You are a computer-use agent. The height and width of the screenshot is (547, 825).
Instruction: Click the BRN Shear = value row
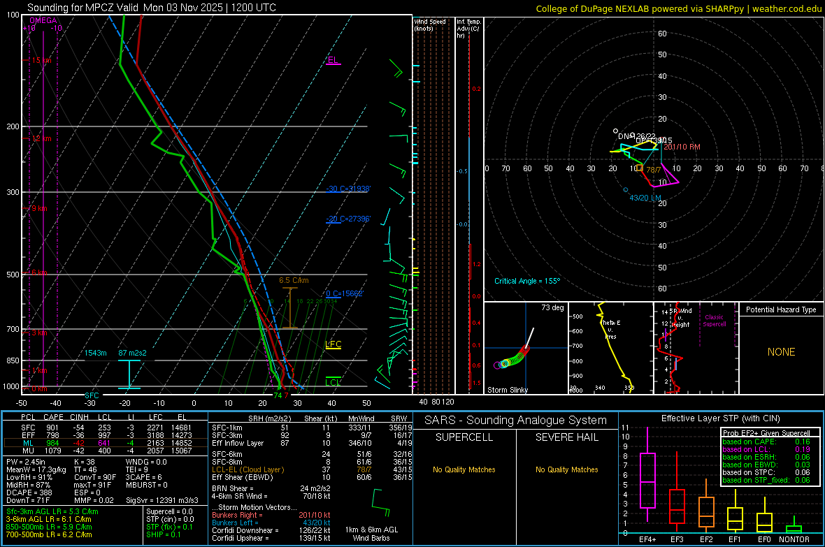271,488
